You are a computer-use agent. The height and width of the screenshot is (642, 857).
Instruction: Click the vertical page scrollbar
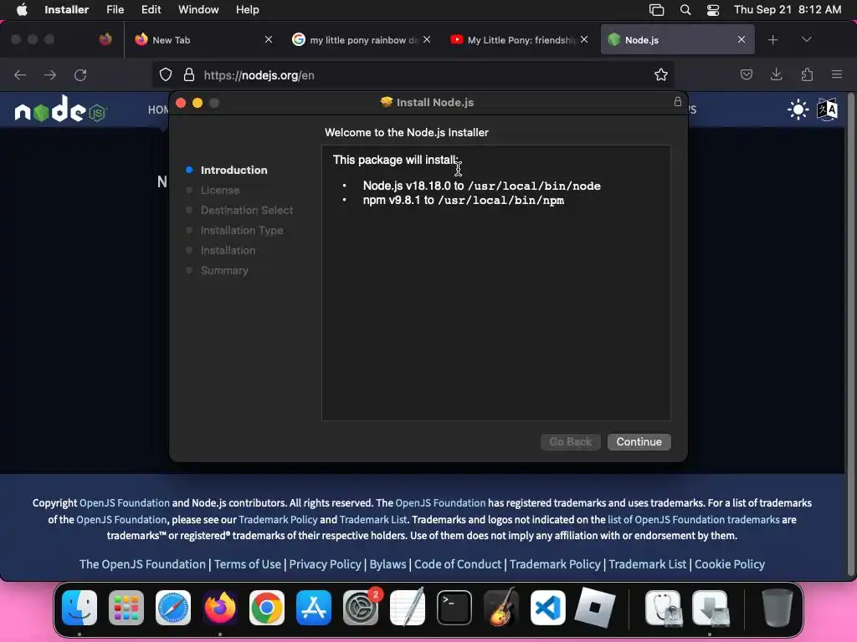pos(850,333)
